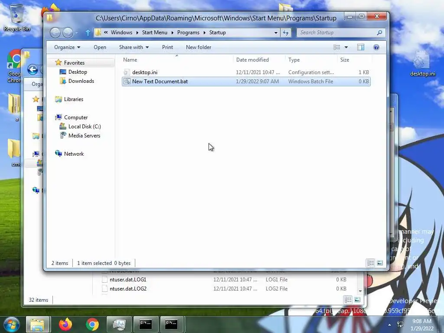Screen dimensions: 444x333
Task: Select ntuser.dat.LOG2 in the rear window
Action: (x=128, y=289)
